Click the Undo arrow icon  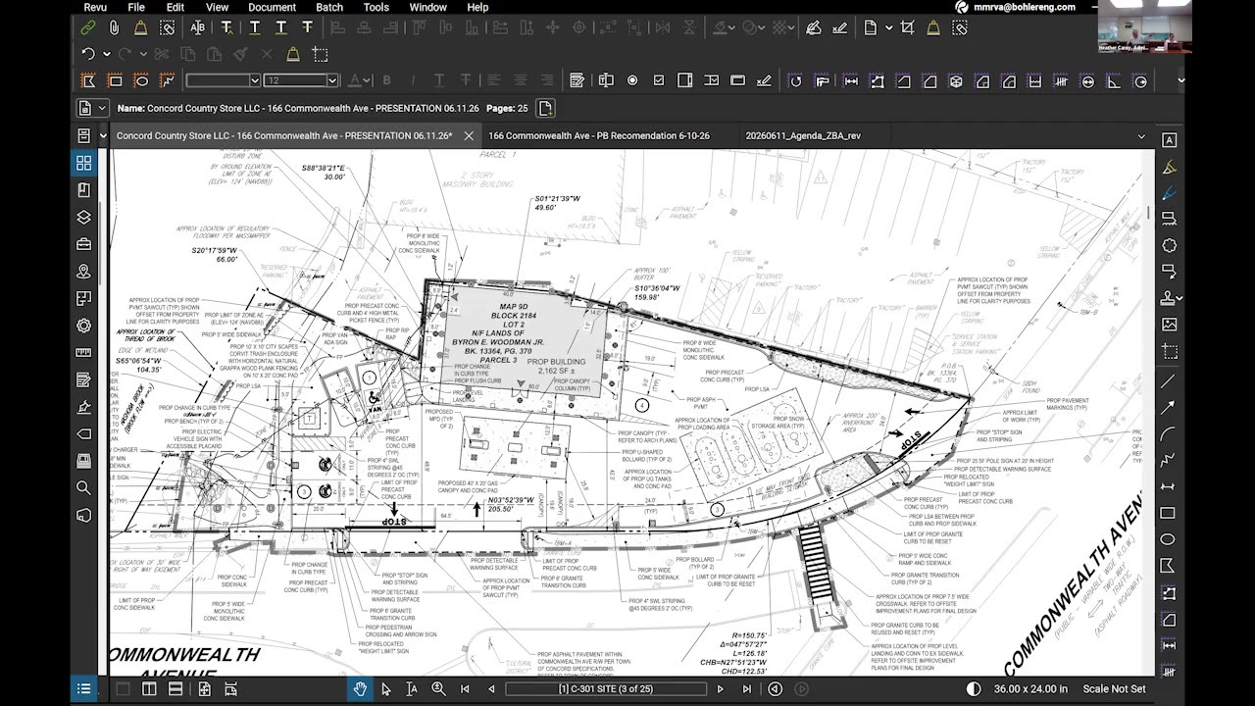click(88, 54)
